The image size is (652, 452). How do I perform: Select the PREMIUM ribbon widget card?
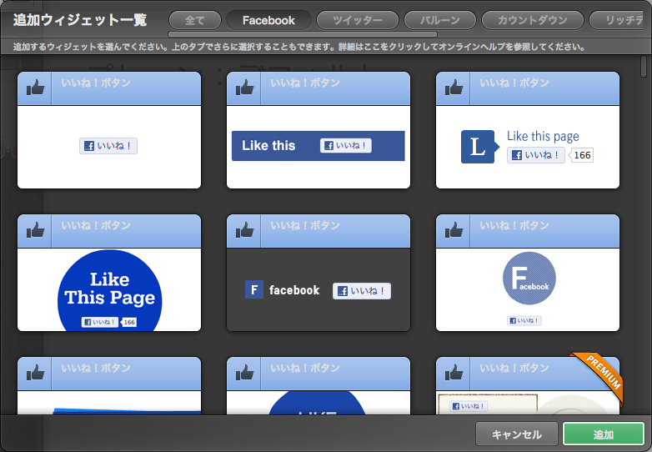click(528, 385)
